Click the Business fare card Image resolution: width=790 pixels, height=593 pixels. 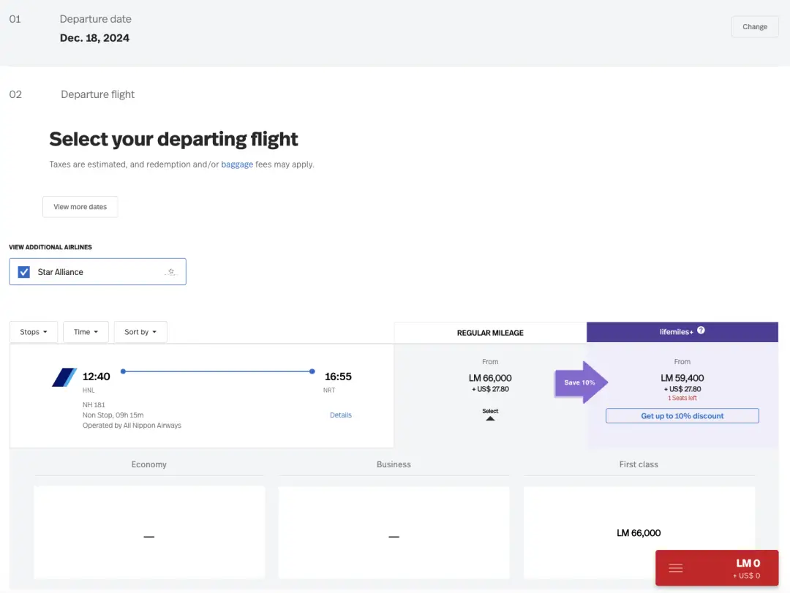(x=394, y=533)
